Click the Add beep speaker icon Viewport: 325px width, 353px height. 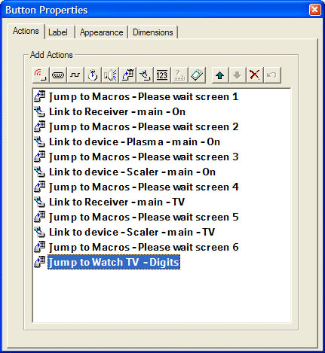pyautogui.click(x=110, y=75)
